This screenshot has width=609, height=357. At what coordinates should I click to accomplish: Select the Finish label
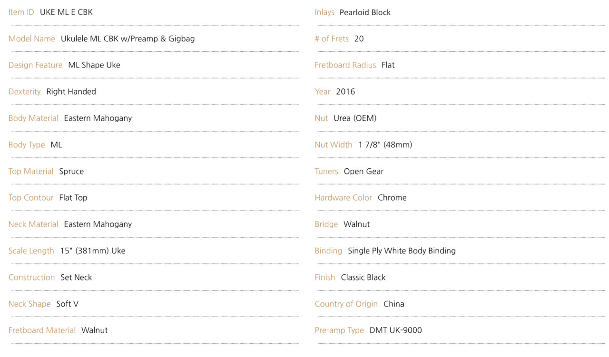(x=325, y=278)
